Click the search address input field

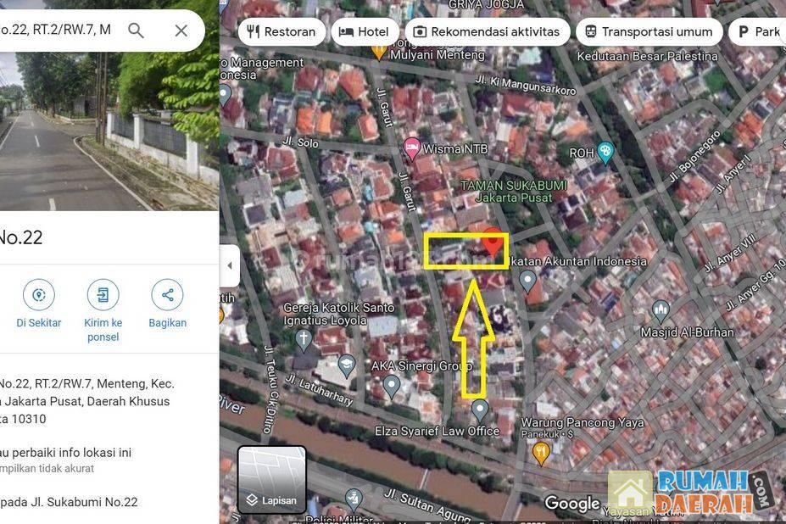click(59, 31)
